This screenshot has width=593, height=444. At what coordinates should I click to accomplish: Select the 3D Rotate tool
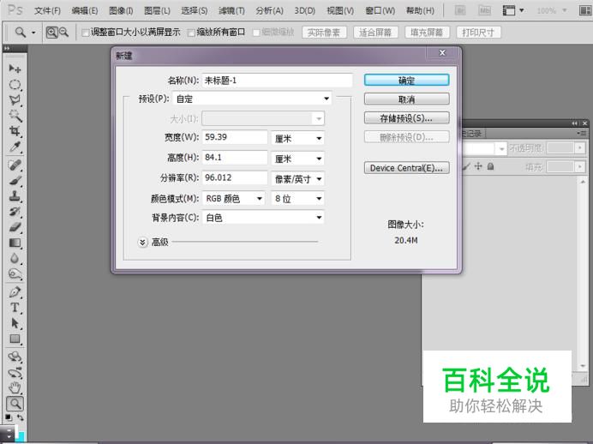[15, 357]
